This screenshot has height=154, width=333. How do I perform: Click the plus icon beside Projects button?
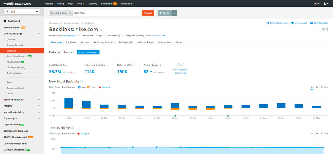click(174, 13)
